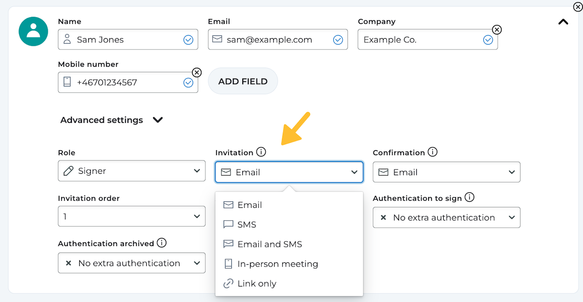Choose Email and SMS invitation option

tap(270, 244)
